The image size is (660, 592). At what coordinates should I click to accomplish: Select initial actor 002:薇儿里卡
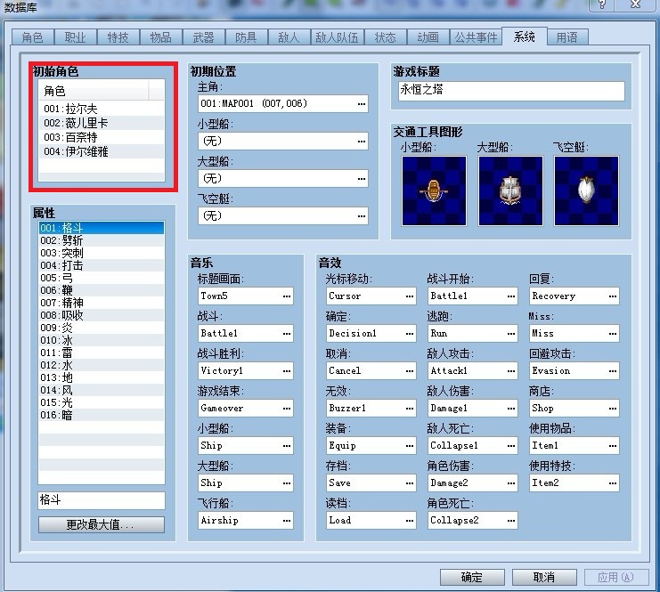point(102,123)
